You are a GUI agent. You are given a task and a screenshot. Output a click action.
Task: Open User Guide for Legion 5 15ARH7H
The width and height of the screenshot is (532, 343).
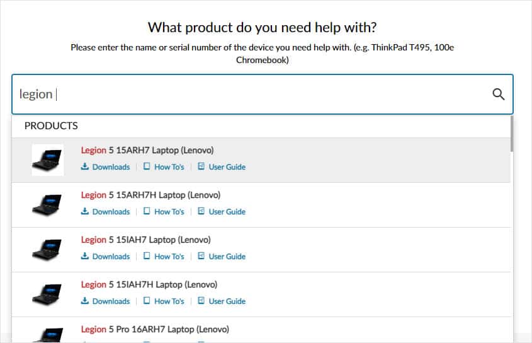222,212
